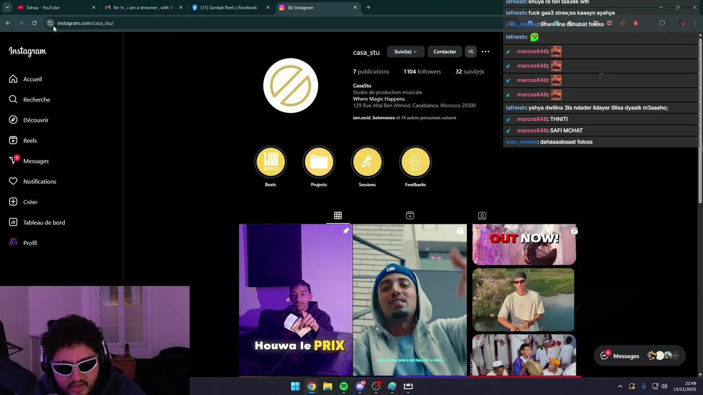Open the Sessions story highlight
Viewport: 703px width, 395px height.
click(x=367, y=162)
